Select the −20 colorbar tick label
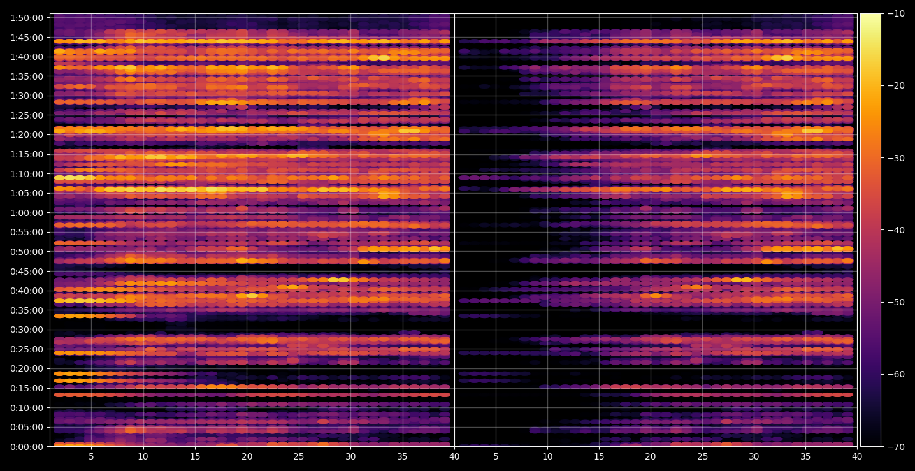915x471 pixels. (x=895, y=86)
